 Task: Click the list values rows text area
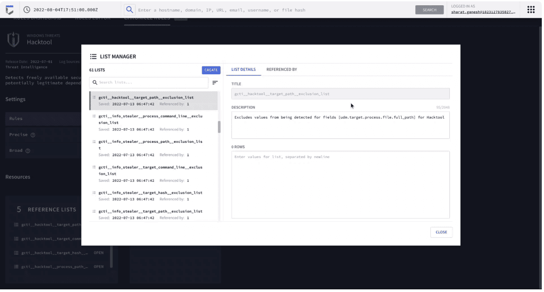click(x=341, y=185)
